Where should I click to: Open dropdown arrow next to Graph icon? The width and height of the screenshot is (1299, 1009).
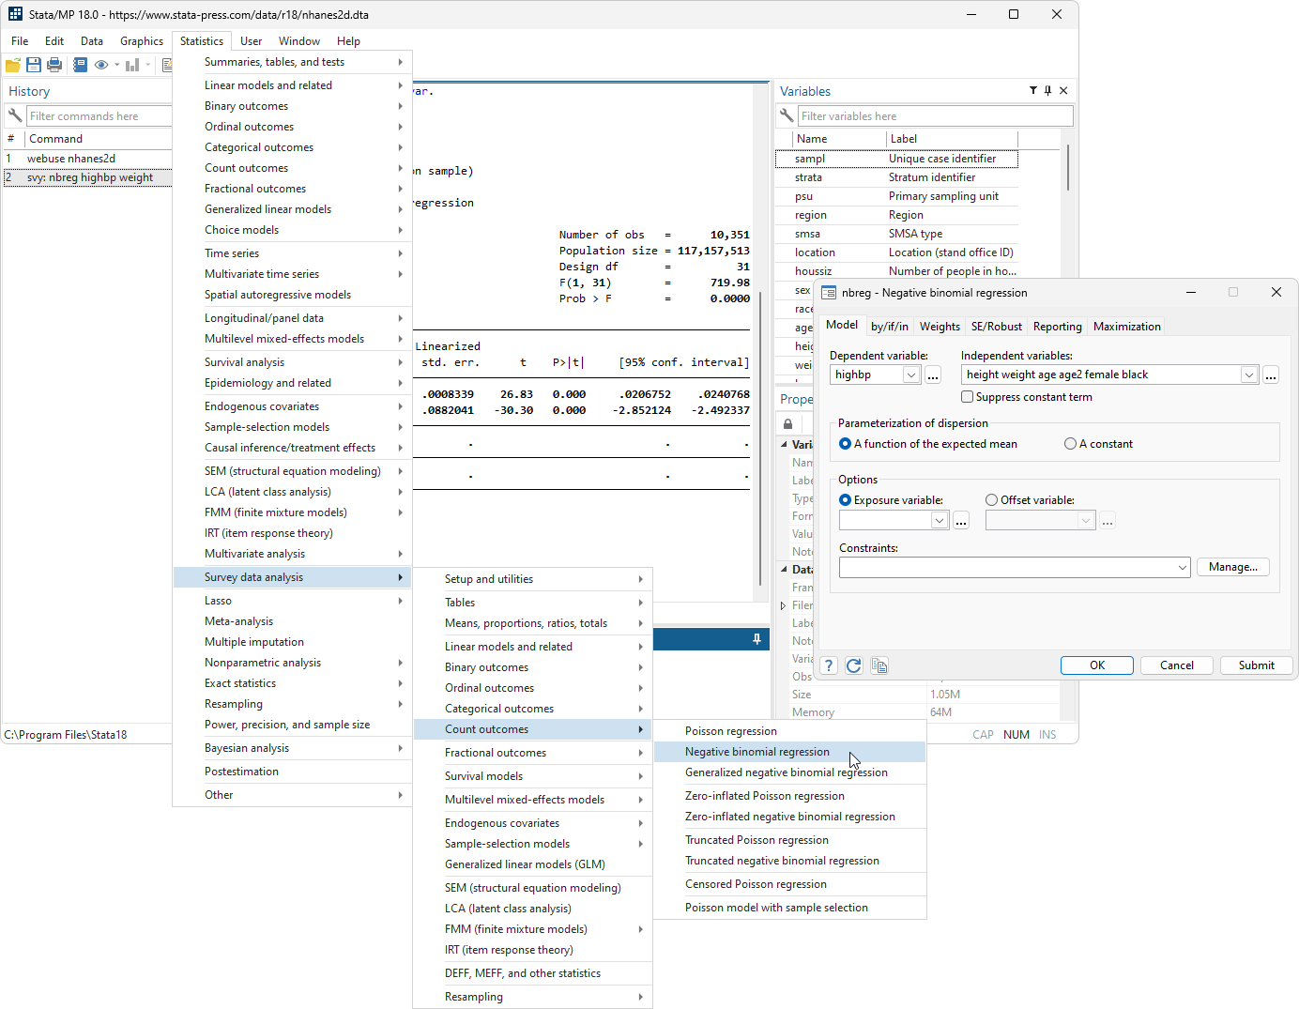(x=148, y=65)
